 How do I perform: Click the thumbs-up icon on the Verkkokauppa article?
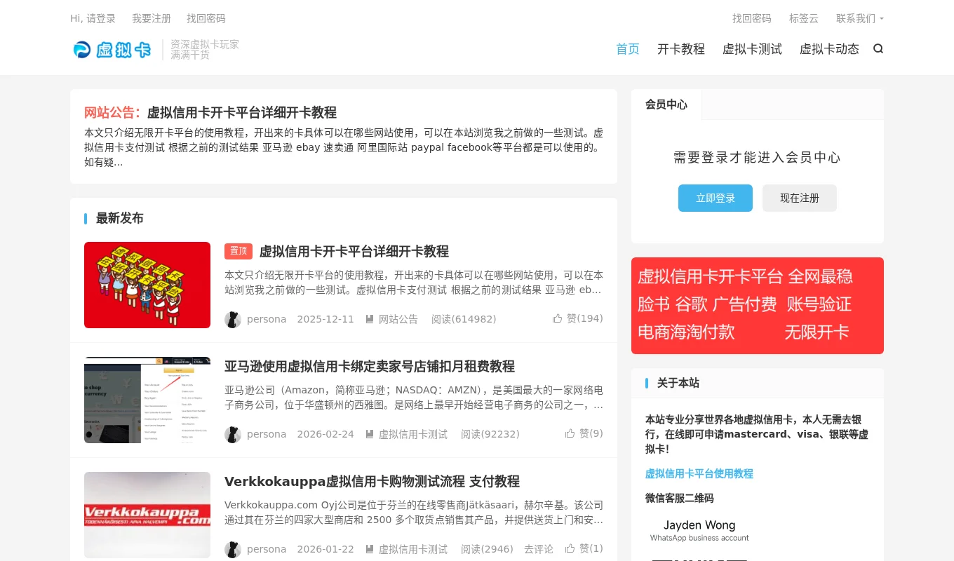point(570,548)
